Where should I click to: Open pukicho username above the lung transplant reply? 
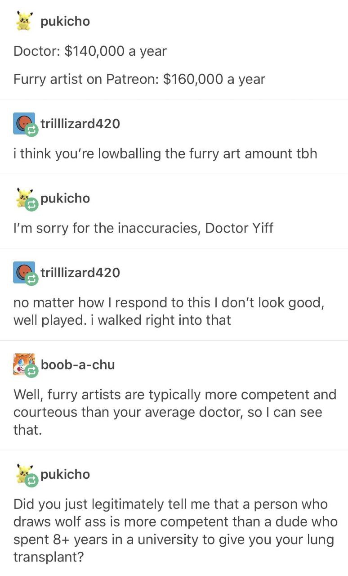[65, 474]
